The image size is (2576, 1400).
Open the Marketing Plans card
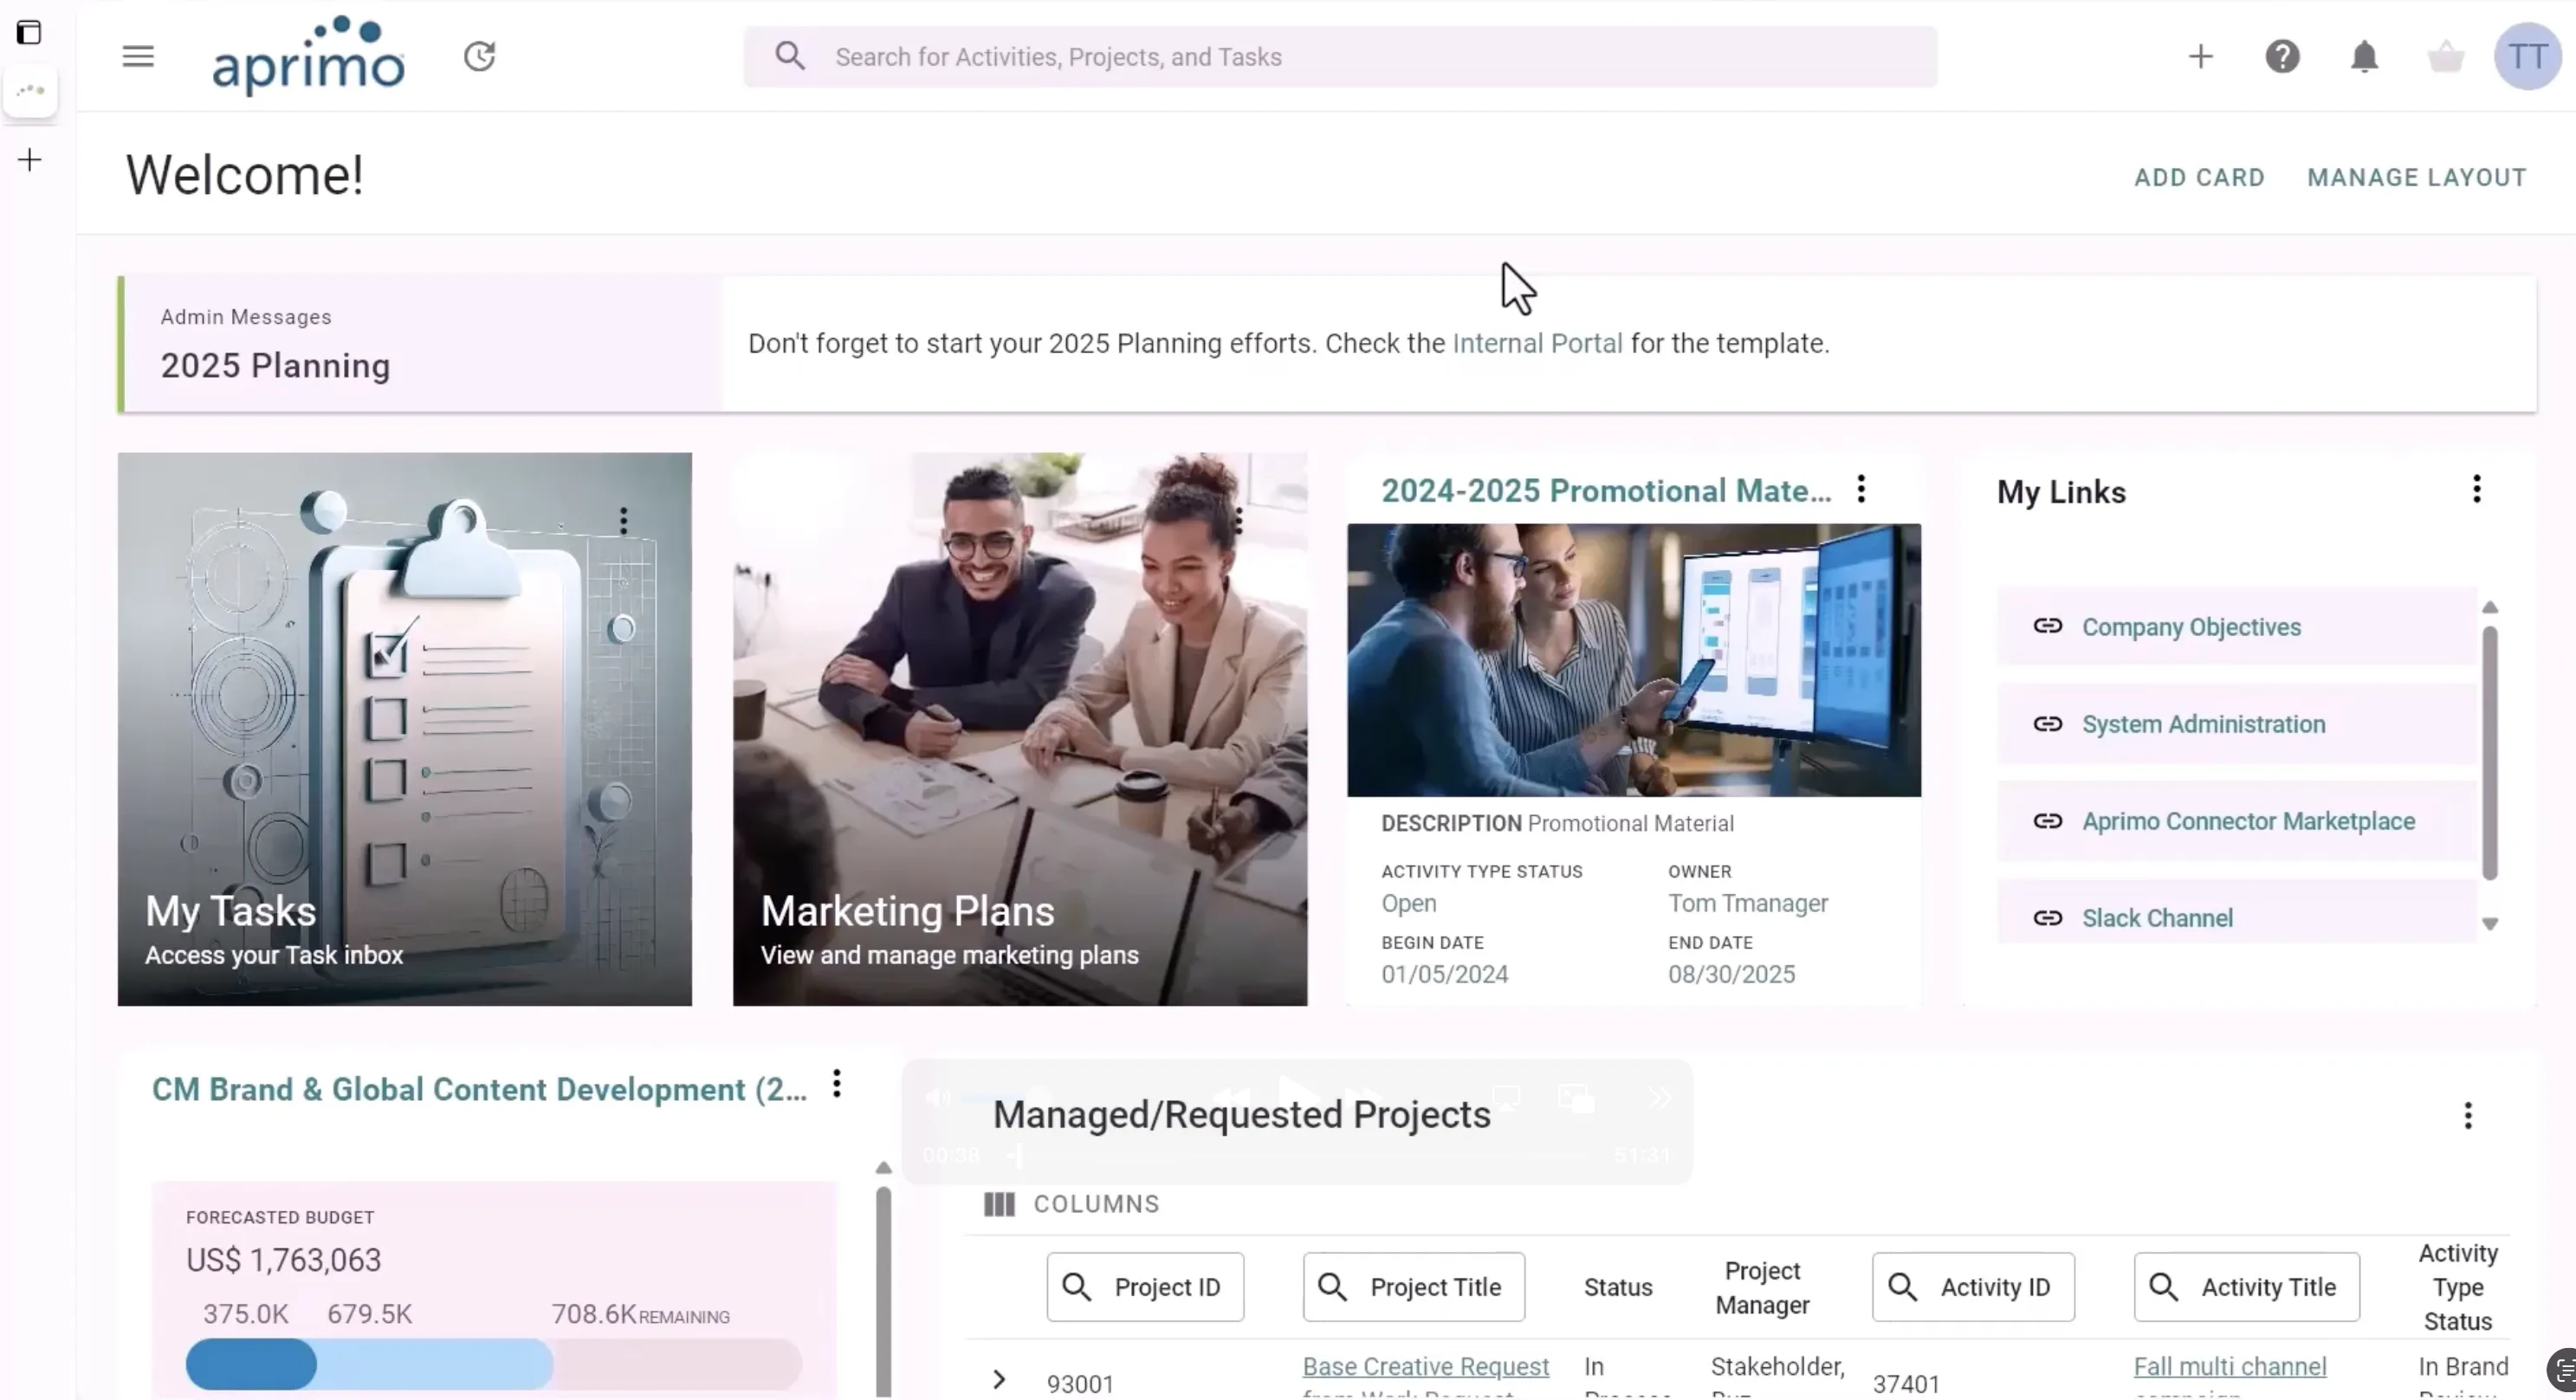point(1020,730)
